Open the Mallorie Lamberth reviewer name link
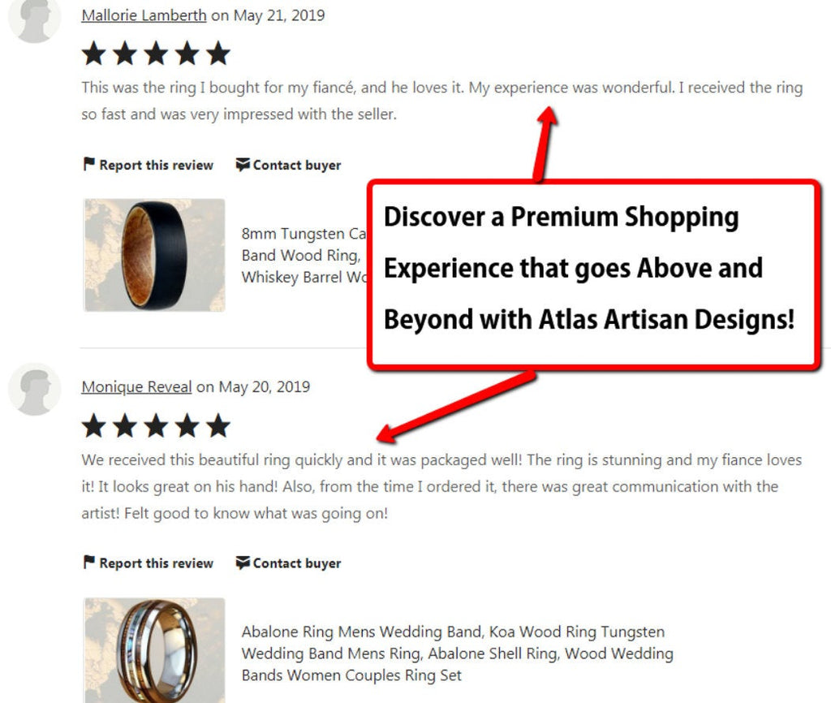 click(144, 15)
